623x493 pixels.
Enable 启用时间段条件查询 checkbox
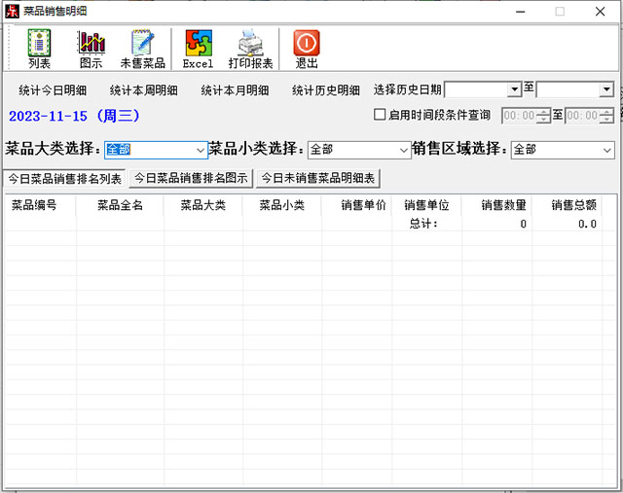point(381,115)
